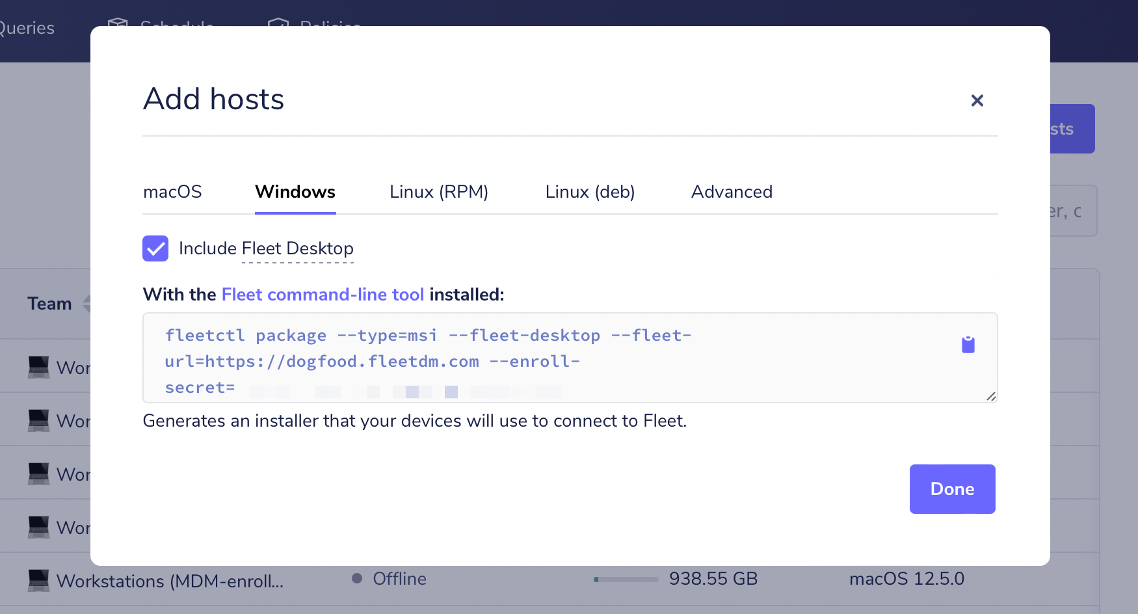Viewport: 1138px width, 614px height.
Task: Switch to the Advanced tab
Action: [732, 192]
